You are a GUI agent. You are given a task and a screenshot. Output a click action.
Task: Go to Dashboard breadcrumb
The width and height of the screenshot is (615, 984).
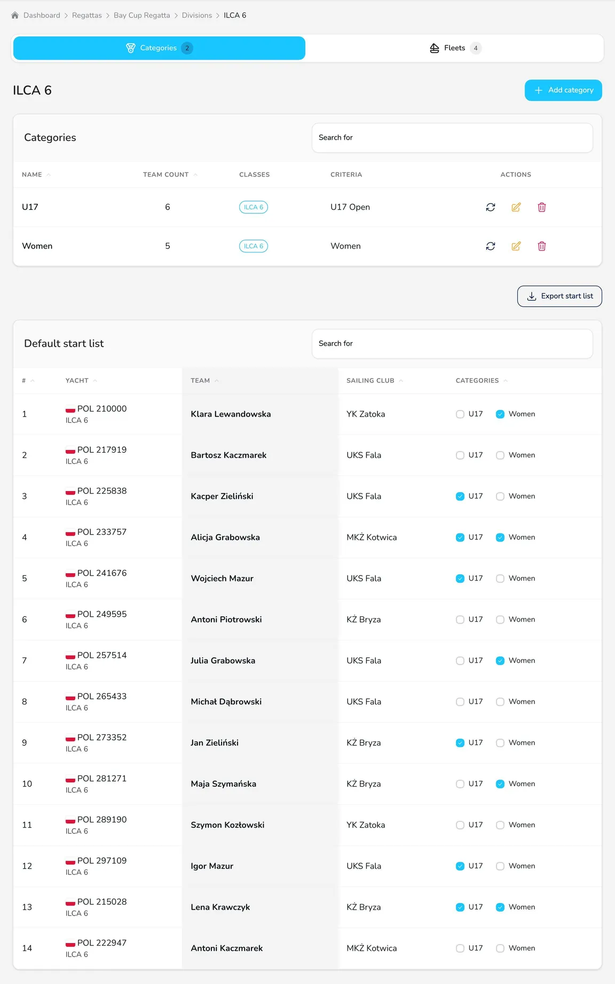point(42,15)
